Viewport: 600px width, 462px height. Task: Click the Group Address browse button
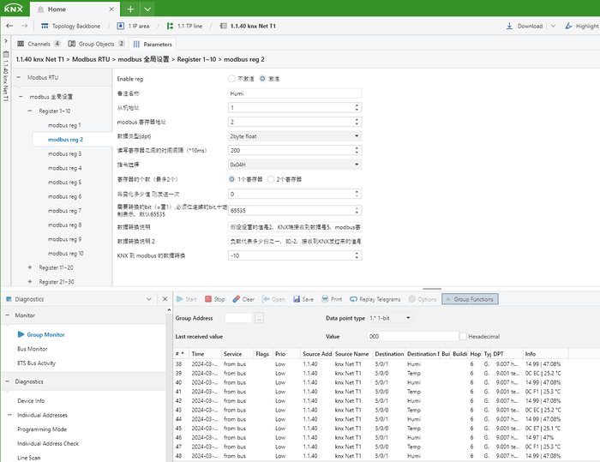click(x=259, y=318)
